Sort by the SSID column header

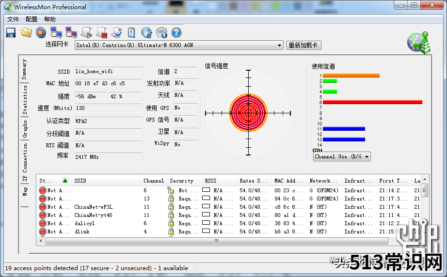pyautogui.click(x=106, y=181)
